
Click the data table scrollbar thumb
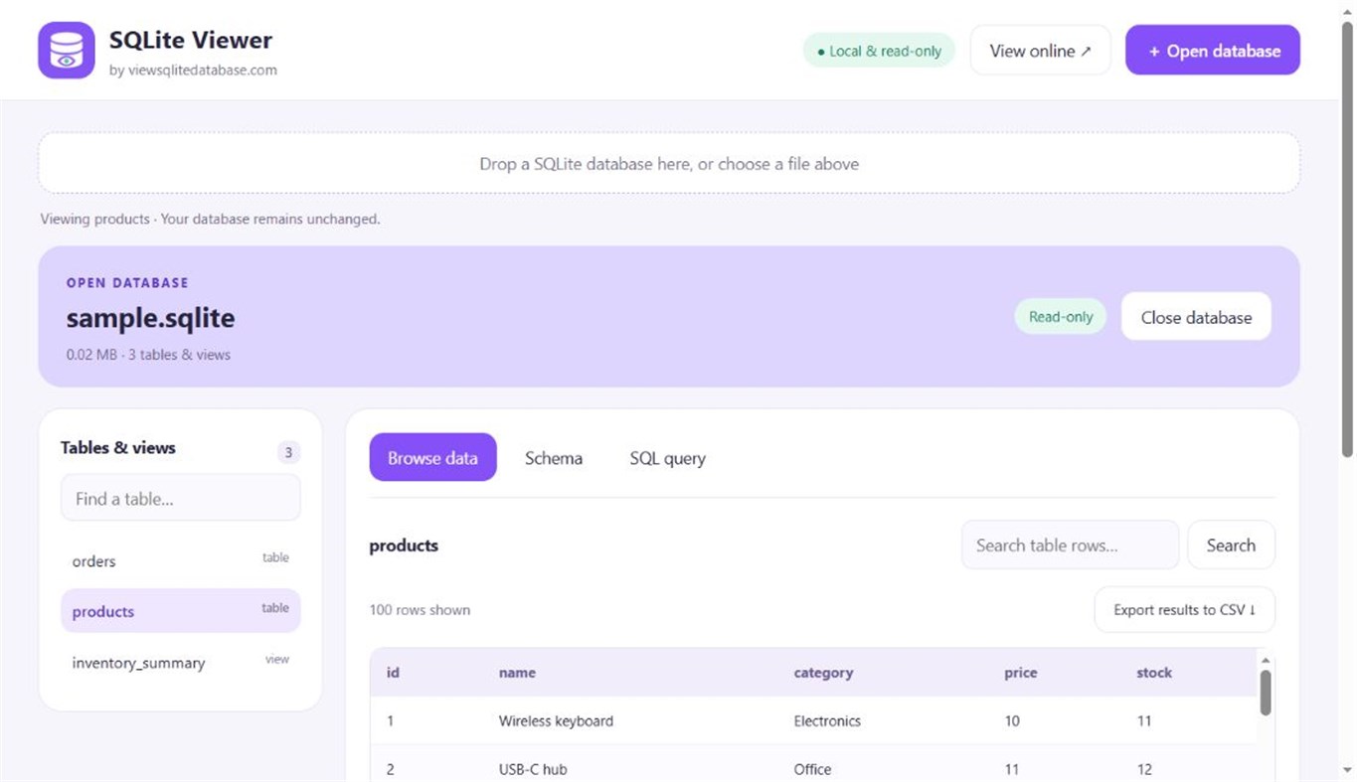coord(1266,693)
